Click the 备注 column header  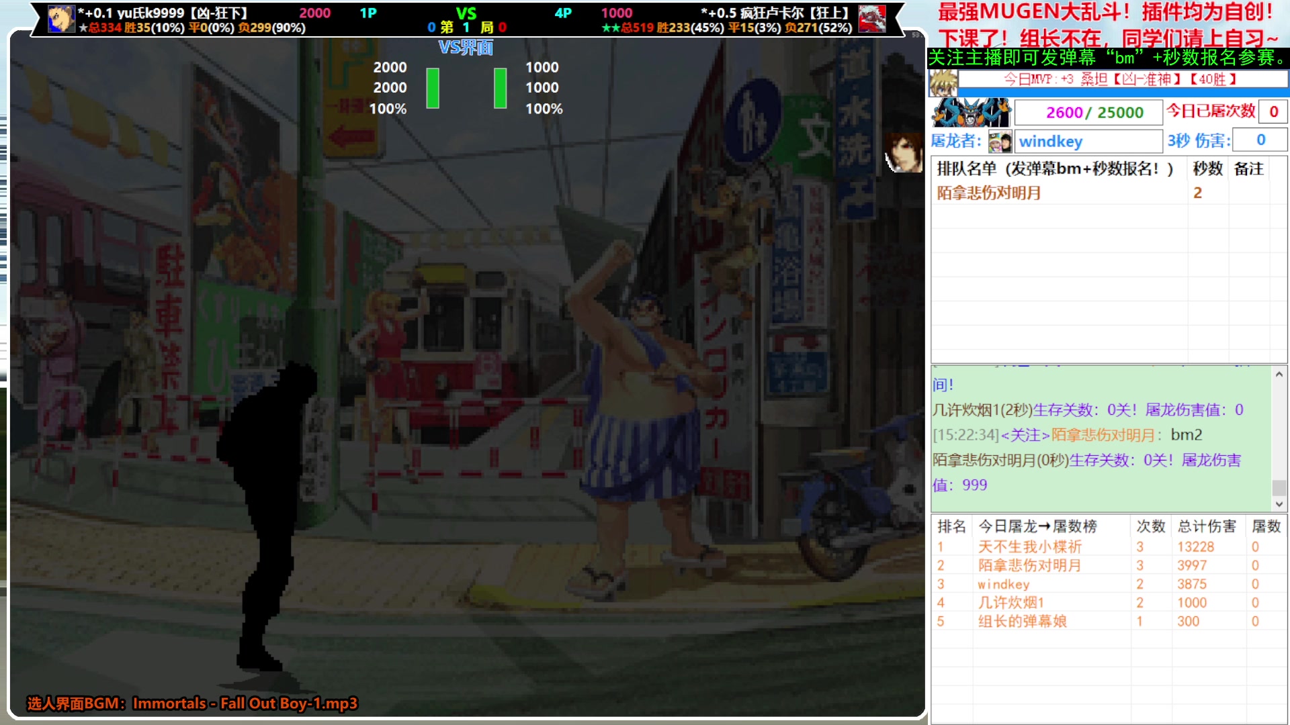pos(1249,169)
